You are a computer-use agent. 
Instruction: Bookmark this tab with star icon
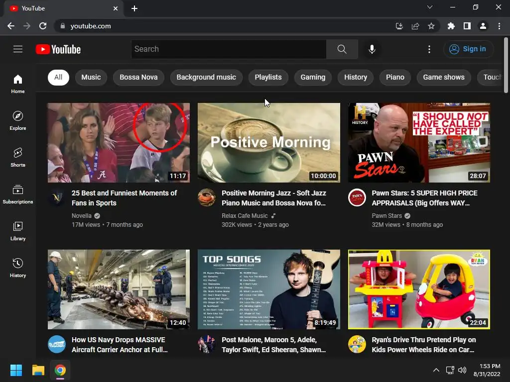click(x=431, y=26)
